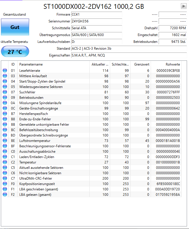
Task: Click the status orb for LBA gelesen (gesamt)
Action: [x=5, y=195]
